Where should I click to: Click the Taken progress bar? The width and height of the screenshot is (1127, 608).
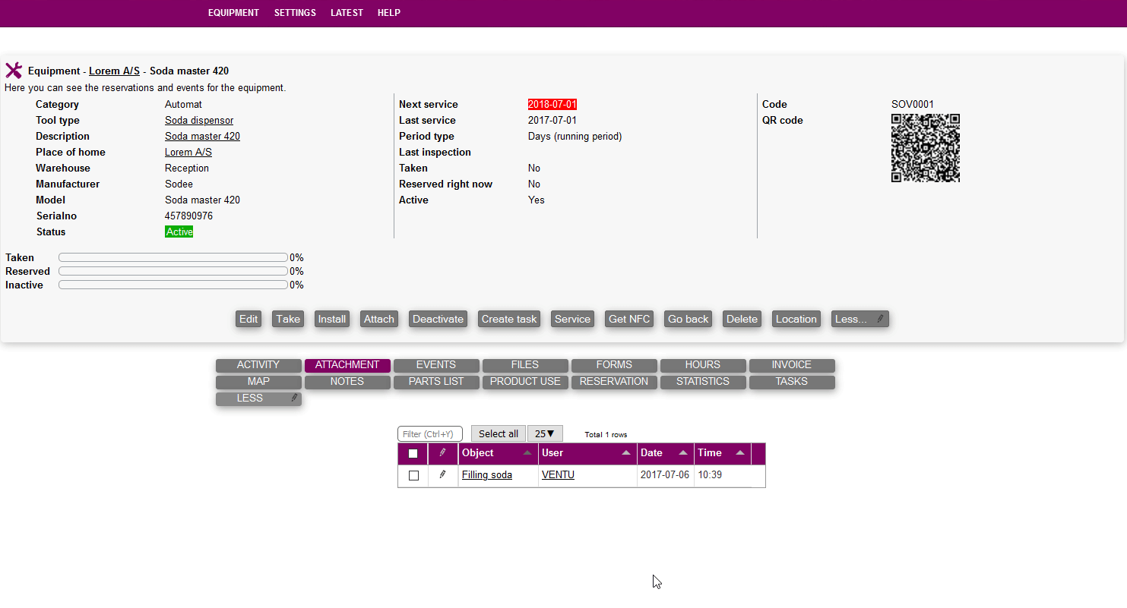[x=173, y=257]
